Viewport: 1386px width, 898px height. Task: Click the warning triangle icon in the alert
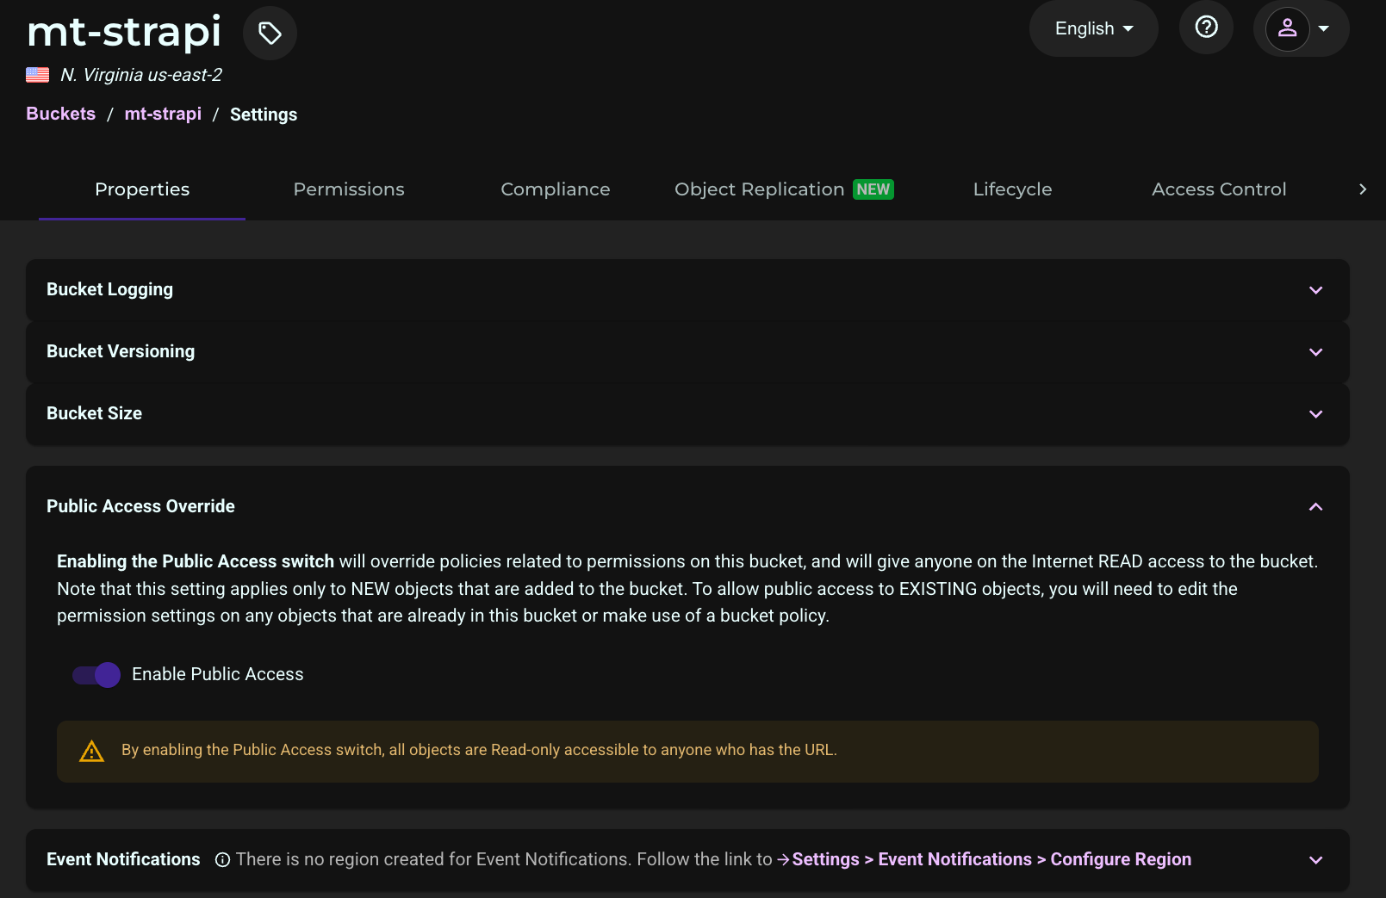[x=91, y=751]
